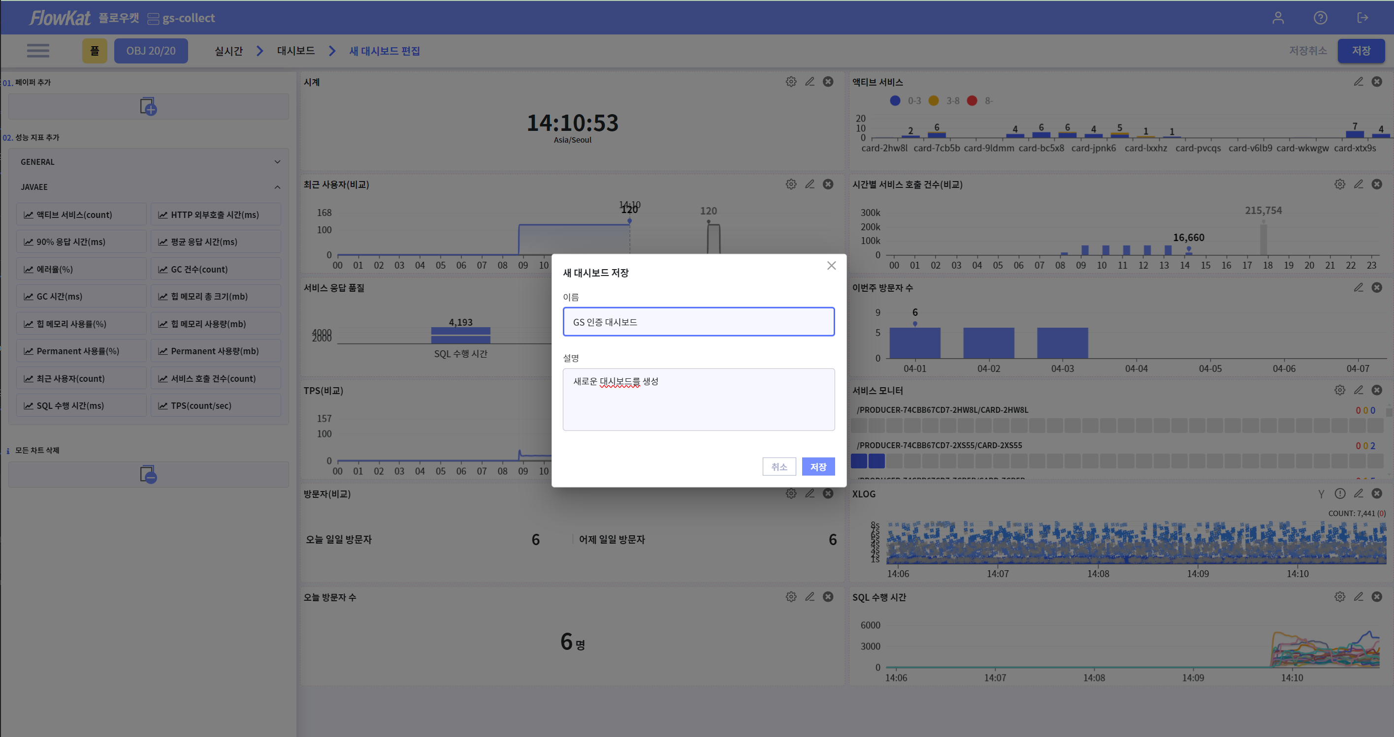Open settings gear of 시계 widget
Screen dimensions: 1394x737
791,82
